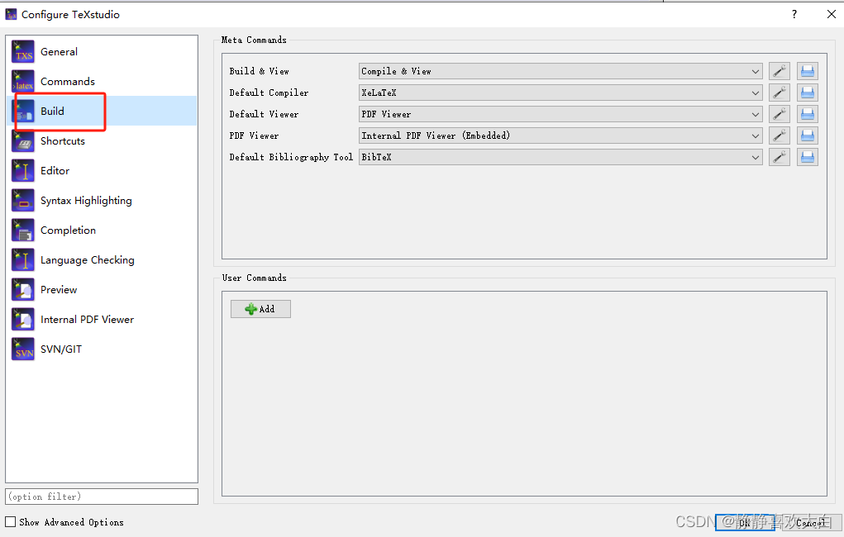
Task: Click the Commands latex sidebar icon
Action: (x=22, y=81)
